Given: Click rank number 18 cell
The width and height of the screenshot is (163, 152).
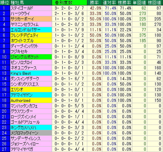Looking at the screenshot, I should [x=5, y=100].
